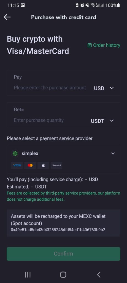Click the simplex provider logo

(15, 154)
